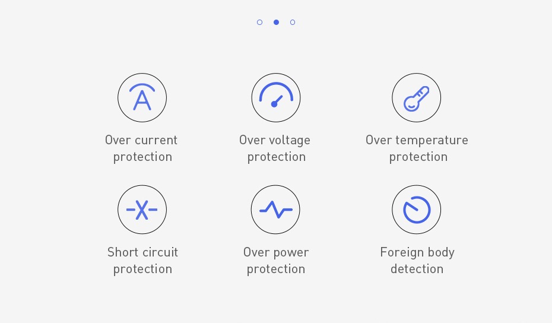Select the voltage gauge meter icon
The image size is (552, 323).
click(276, 97)
